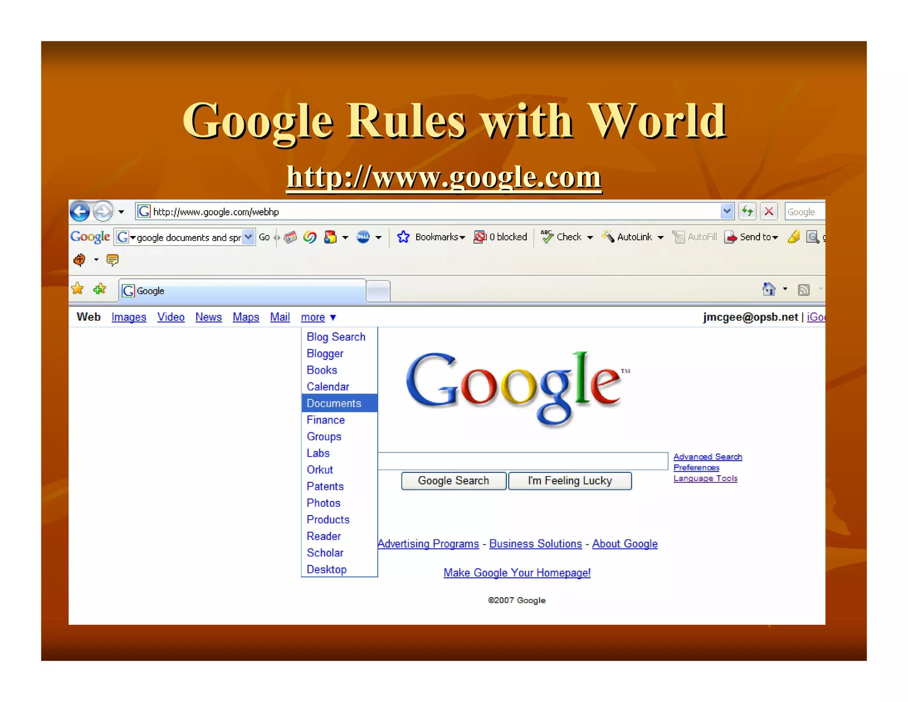The height and width of the screenshot is (702, 908).
Task: Click the browser Google search box
Action: pyautogui.click(x=805, y=212)
